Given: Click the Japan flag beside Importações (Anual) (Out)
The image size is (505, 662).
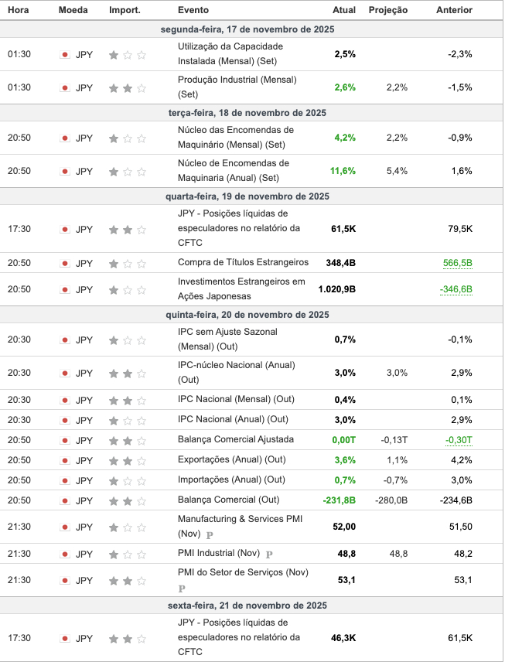Looking at the screenshot, I should point(65,480).
